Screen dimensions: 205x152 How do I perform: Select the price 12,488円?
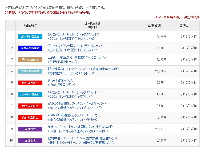(161, 141)
